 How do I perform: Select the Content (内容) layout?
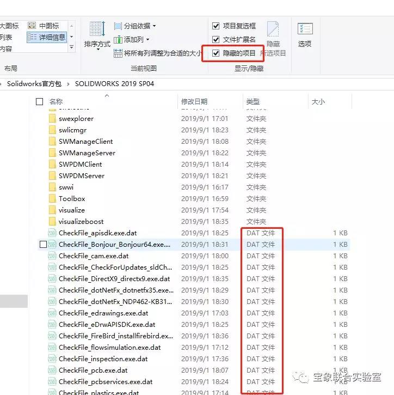pos(6,48)
